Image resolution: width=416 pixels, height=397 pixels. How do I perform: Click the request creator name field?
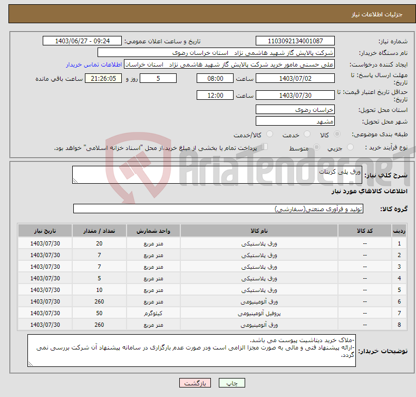[x=229, y=64]
